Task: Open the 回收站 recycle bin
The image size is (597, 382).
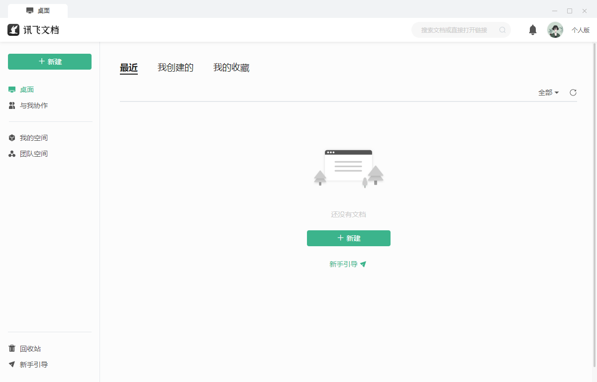Action: pos(28,349)
